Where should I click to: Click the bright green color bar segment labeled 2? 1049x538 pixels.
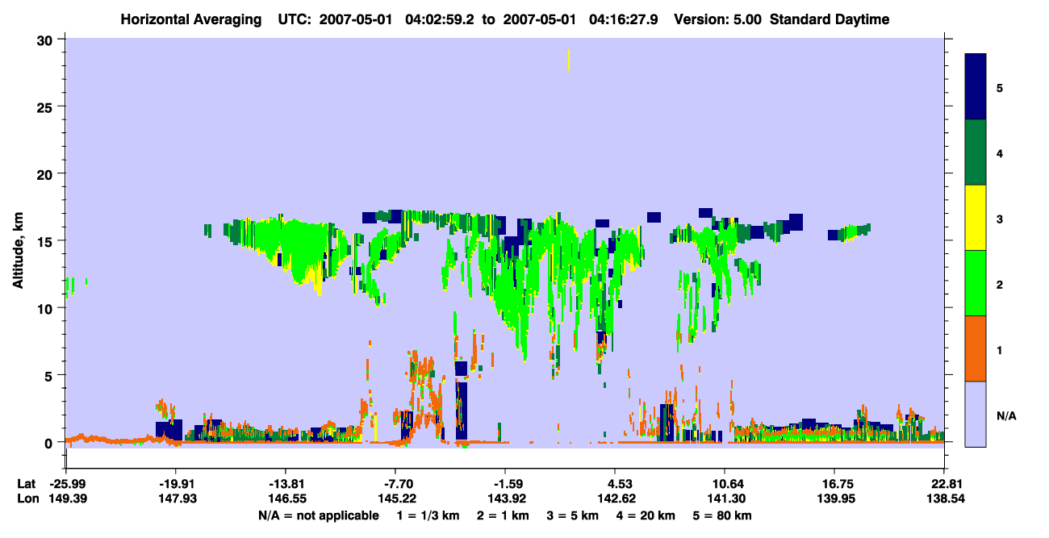[x=976, y=282]
